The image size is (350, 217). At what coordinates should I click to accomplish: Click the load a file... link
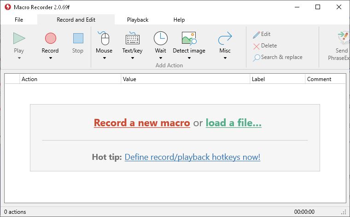[x=233, y=123]
